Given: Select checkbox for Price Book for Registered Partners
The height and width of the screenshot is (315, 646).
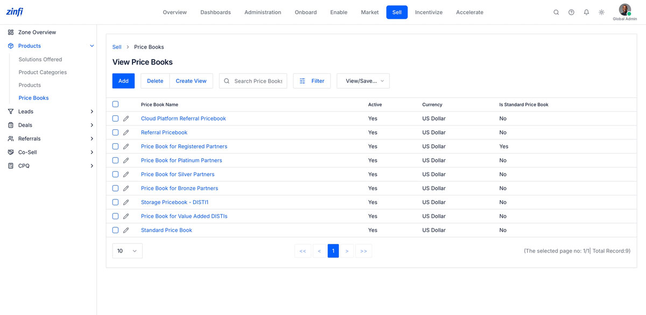Looking at the screenshot, I should tap(115, 146).
